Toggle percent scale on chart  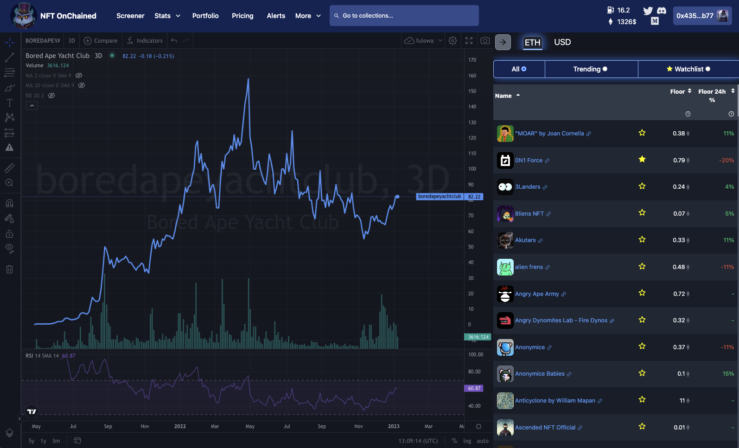click(454, 441)
